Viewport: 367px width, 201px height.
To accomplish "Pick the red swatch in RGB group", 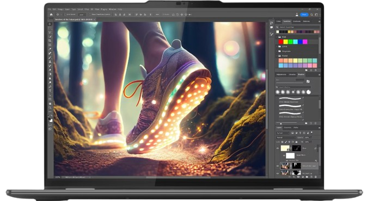I will point(280,42).
